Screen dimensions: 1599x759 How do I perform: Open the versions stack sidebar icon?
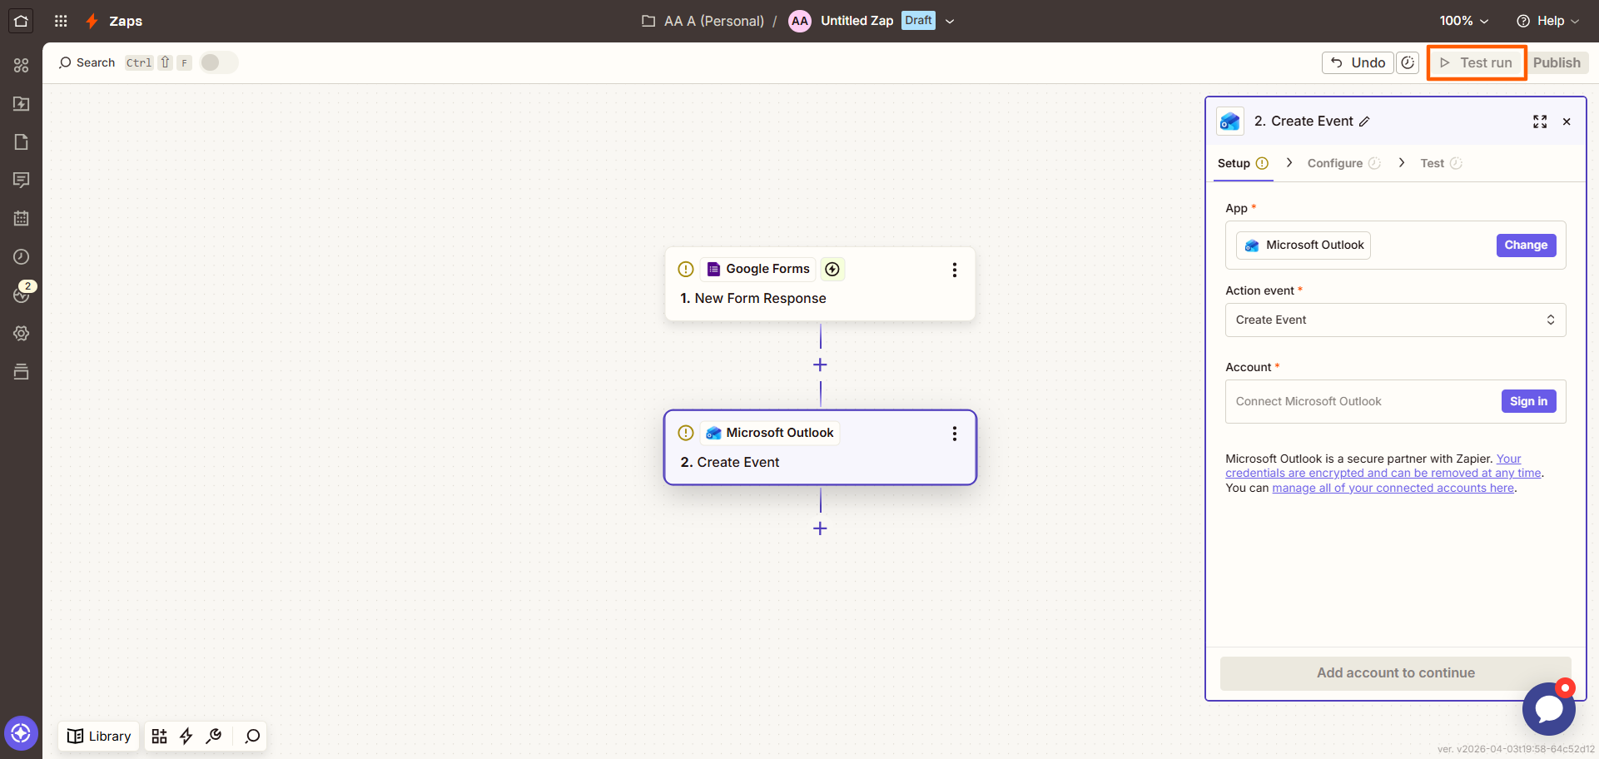click(22, 371)
